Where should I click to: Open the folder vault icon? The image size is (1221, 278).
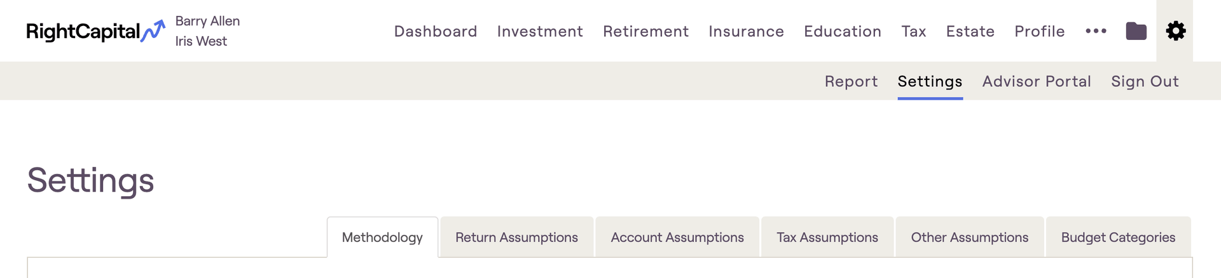pos(1136,31)
